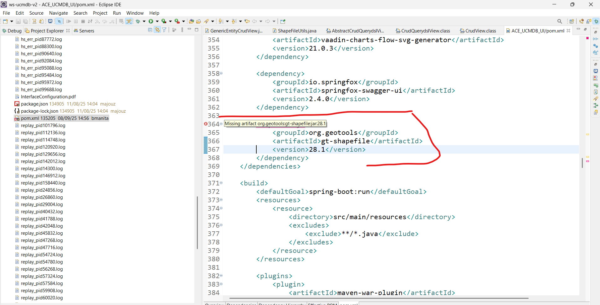Click the toolbar search magnifier icon
The height and width of the screenshot is (305, 600).
tap(560, 21)
